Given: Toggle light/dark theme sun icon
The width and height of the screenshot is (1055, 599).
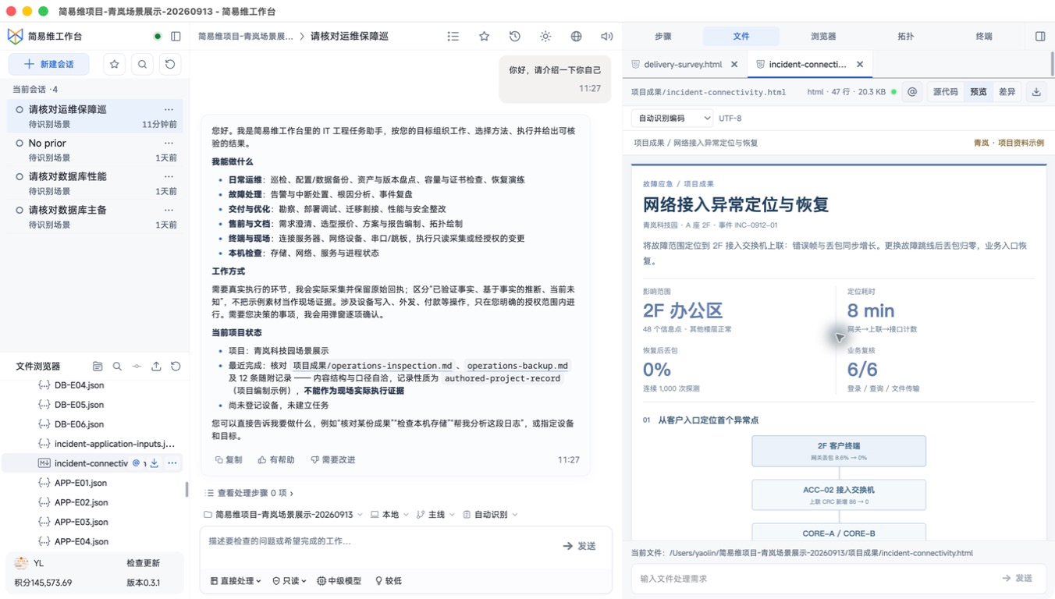Looking at the screenshot, I should pyautogui.click(x=545, y=36).
